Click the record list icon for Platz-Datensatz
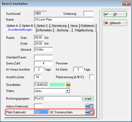This screenshot has height=122, width=132. [87, 112]
